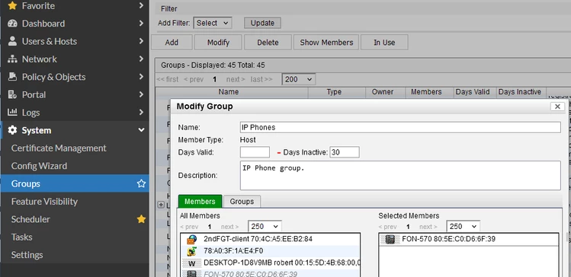Click the Modify button
571x277 pixels.
218,42
